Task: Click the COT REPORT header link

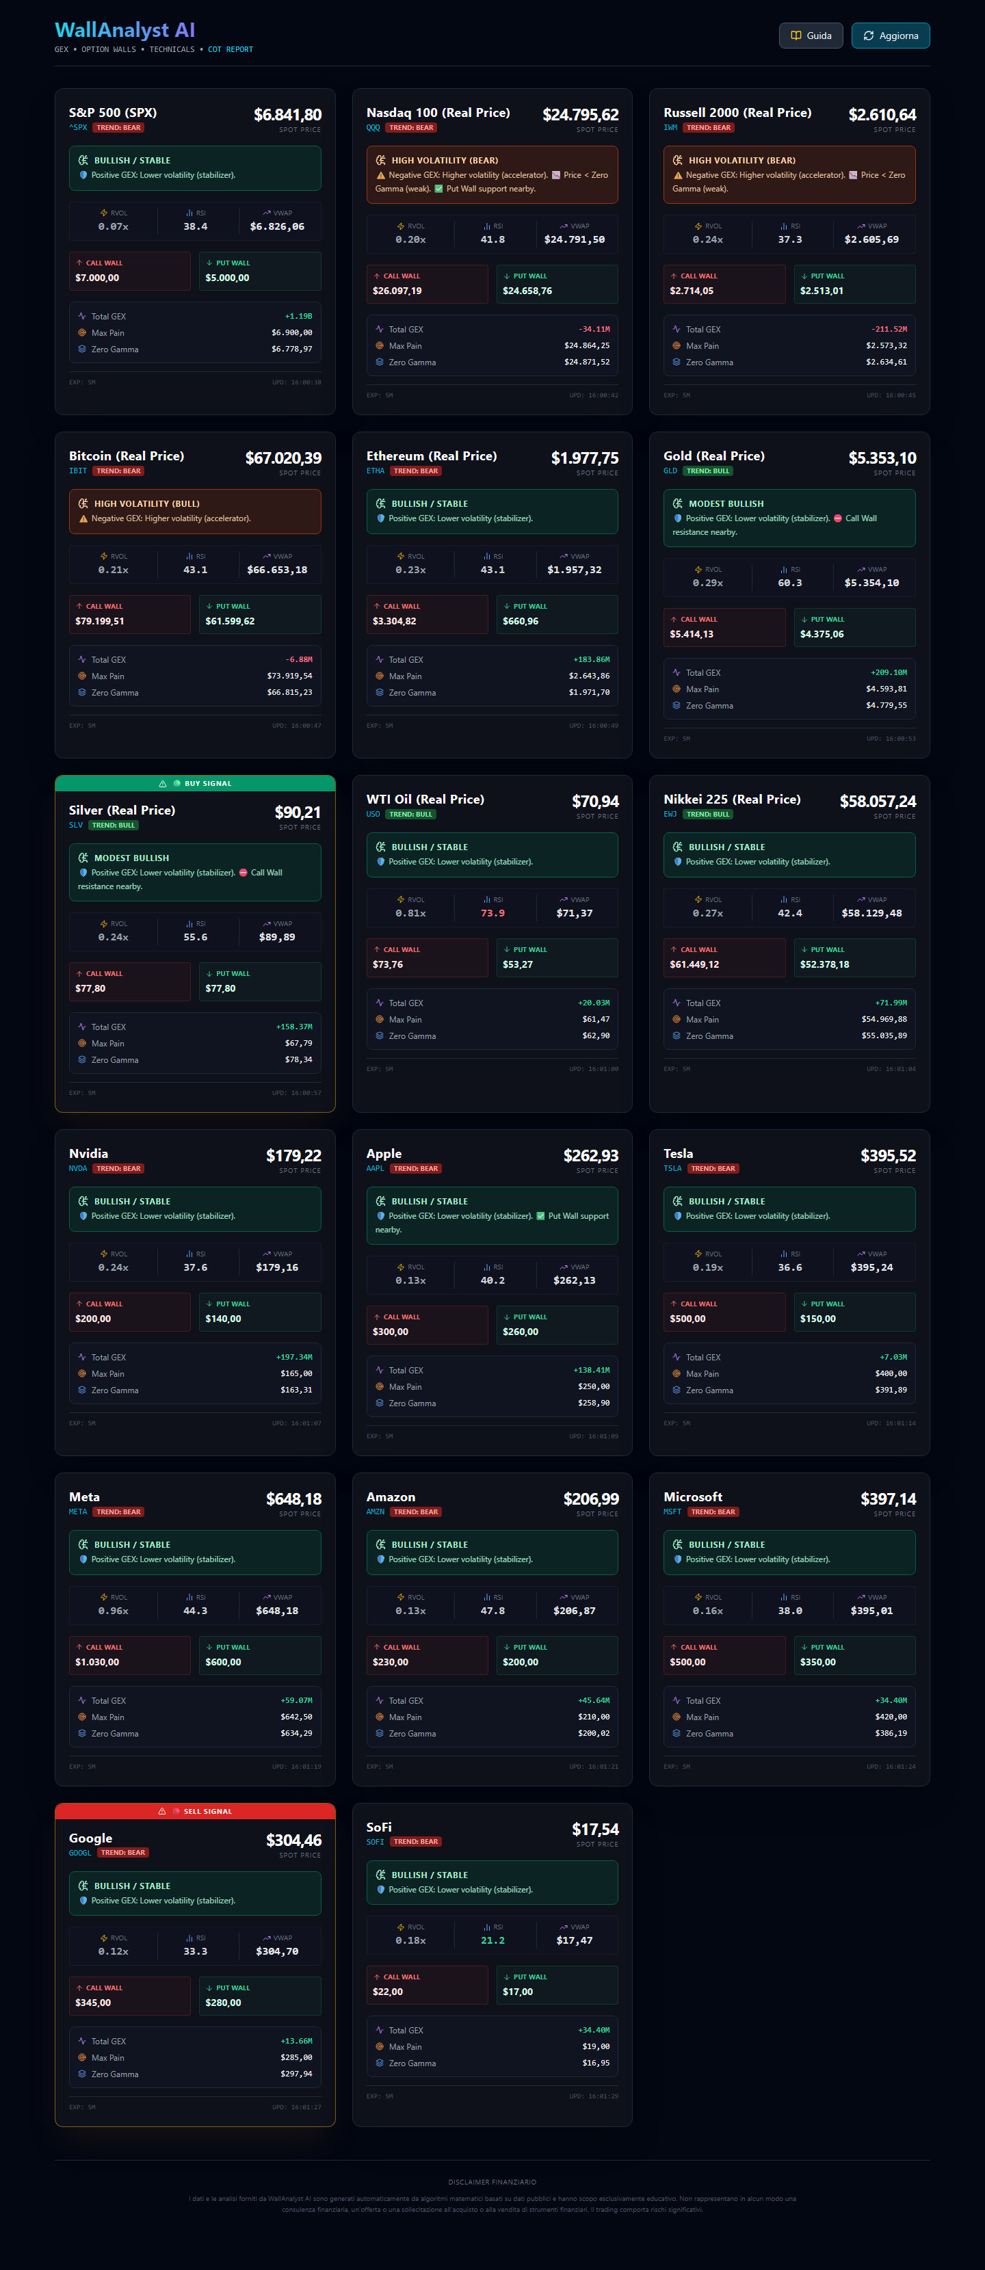Action: point(230,50)
